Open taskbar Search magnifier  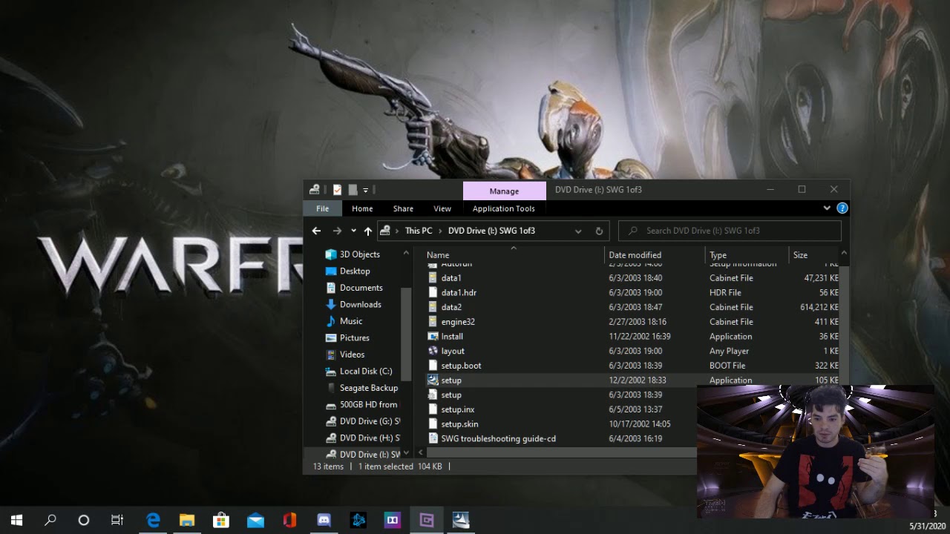(x=50, y=521)
